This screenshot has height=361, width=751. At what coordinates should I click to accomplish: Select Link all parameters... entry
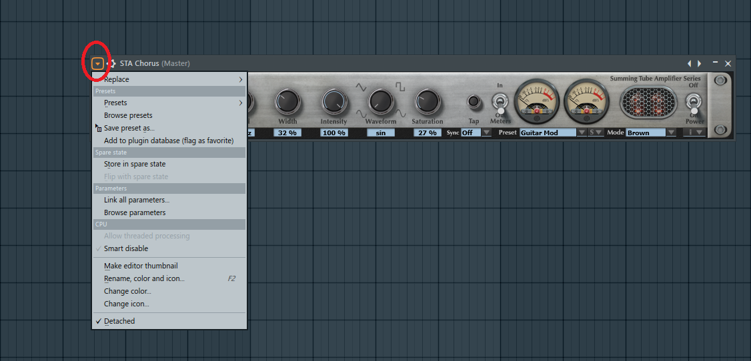[x=169, y=200]
